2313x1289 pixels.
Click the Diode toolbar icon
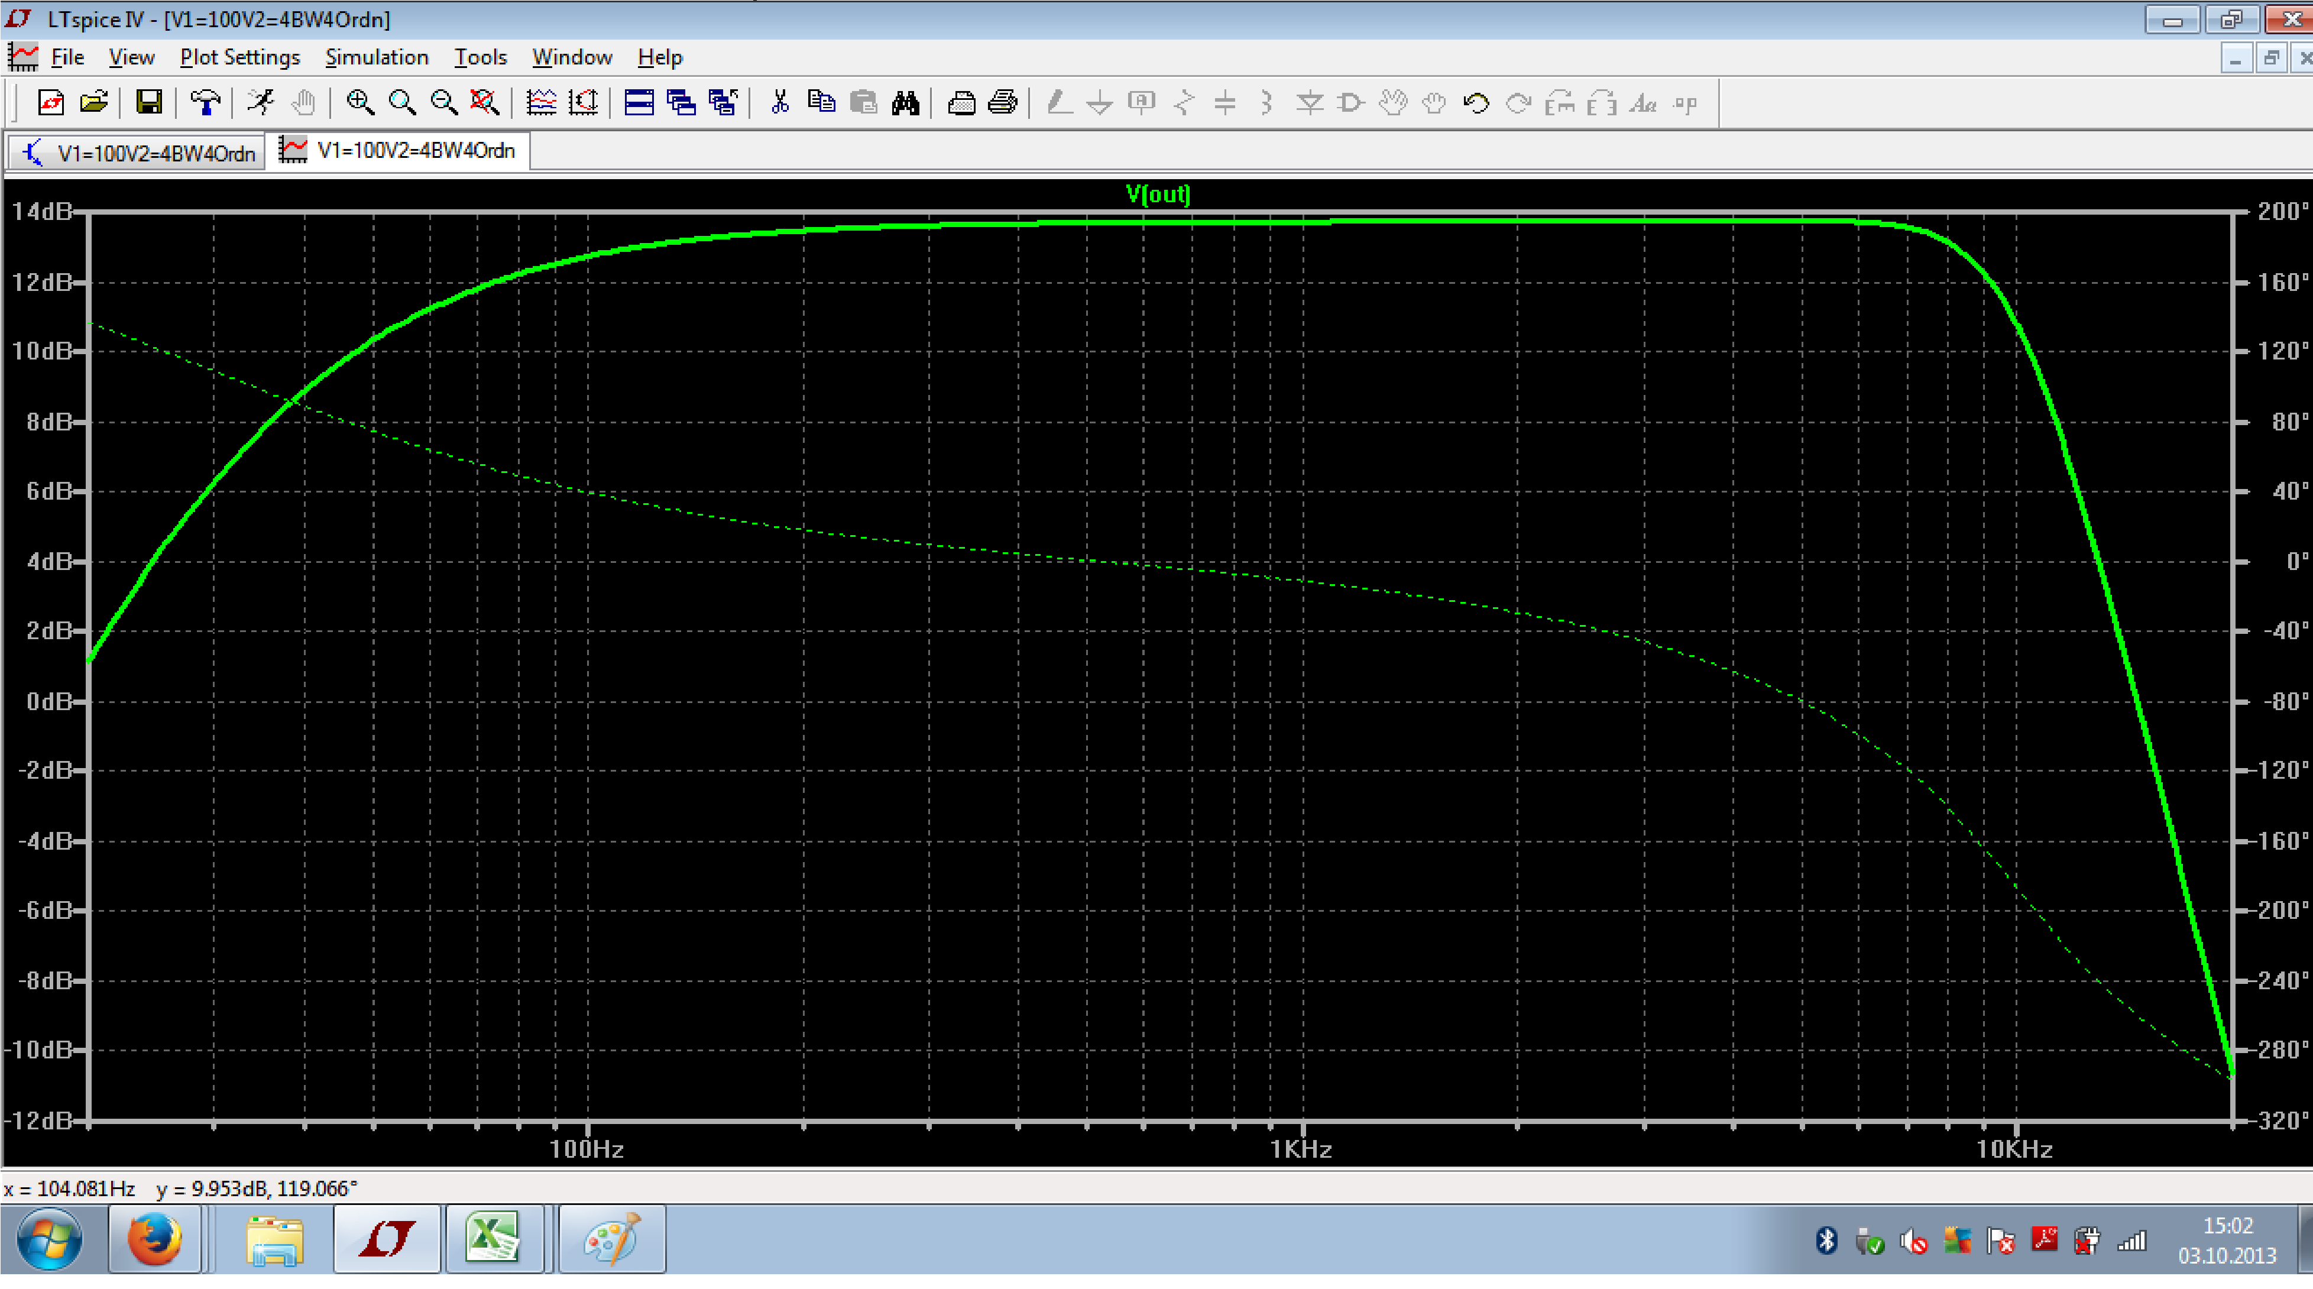(1309, 102)
